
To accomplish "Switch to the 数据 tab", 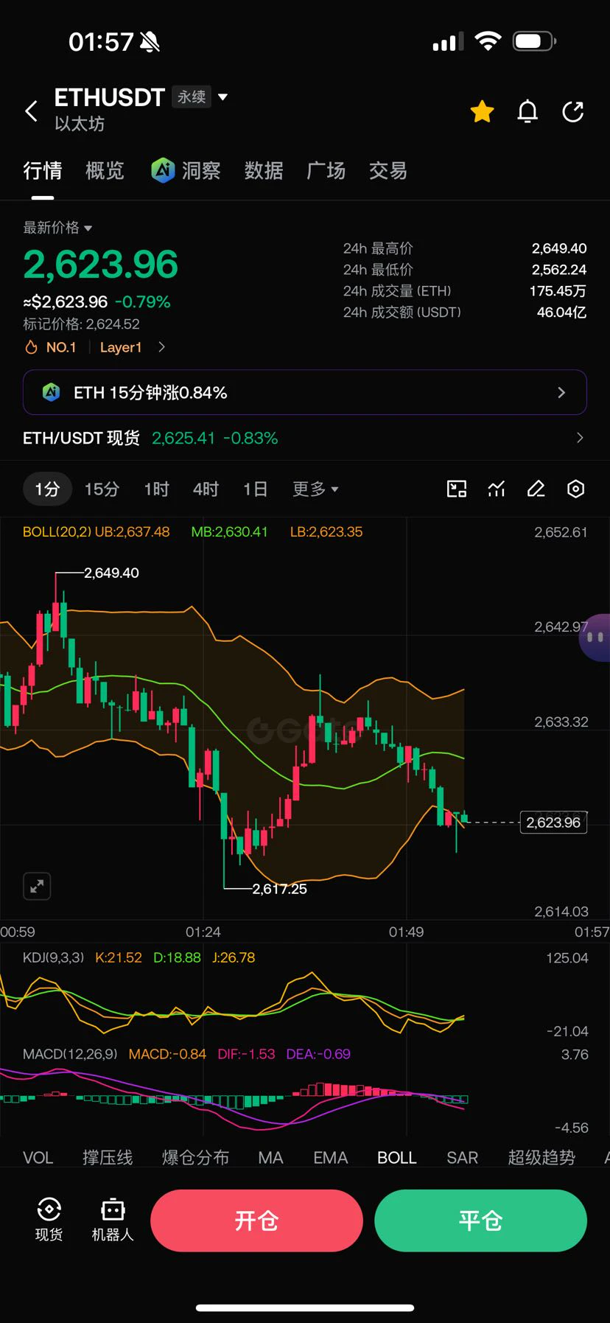I will [x=264, y=171].
